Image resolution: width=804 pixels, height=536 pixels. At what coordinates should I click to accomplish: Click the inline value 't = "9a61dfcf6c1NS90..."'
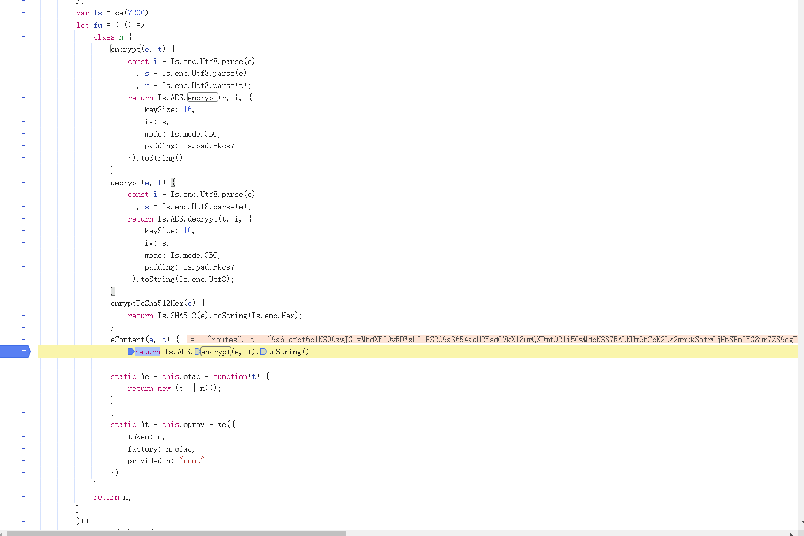524,340
